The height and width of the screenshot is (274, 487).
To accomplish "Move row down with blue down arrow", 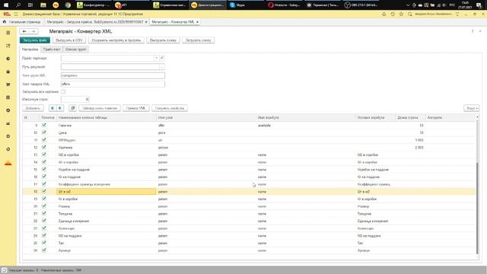I will [59, 108].
